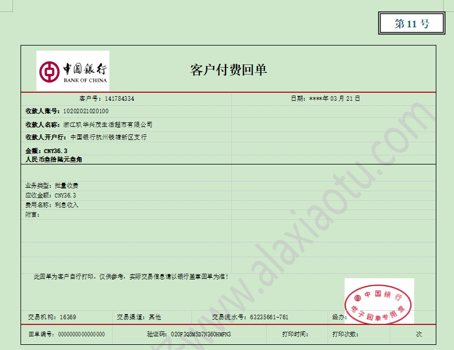Click transaction institution 16369
This screenshot has width=454, height=350.
click(68, 318)
